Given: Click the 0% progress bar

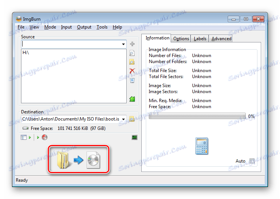Looking at the screenshot, I should click(197, 116).
